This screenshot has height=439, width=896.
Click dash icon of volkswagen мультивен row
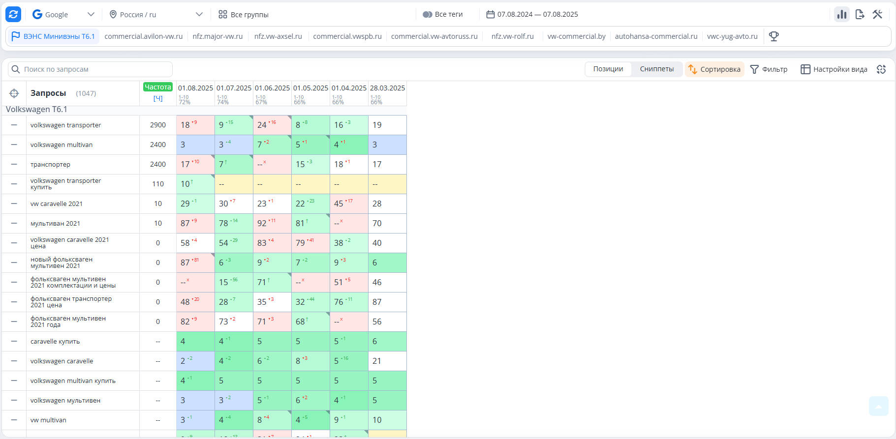(14, 400)
